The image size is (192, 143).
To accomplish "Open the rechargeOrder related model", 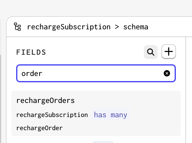I will tap(39, 128).
